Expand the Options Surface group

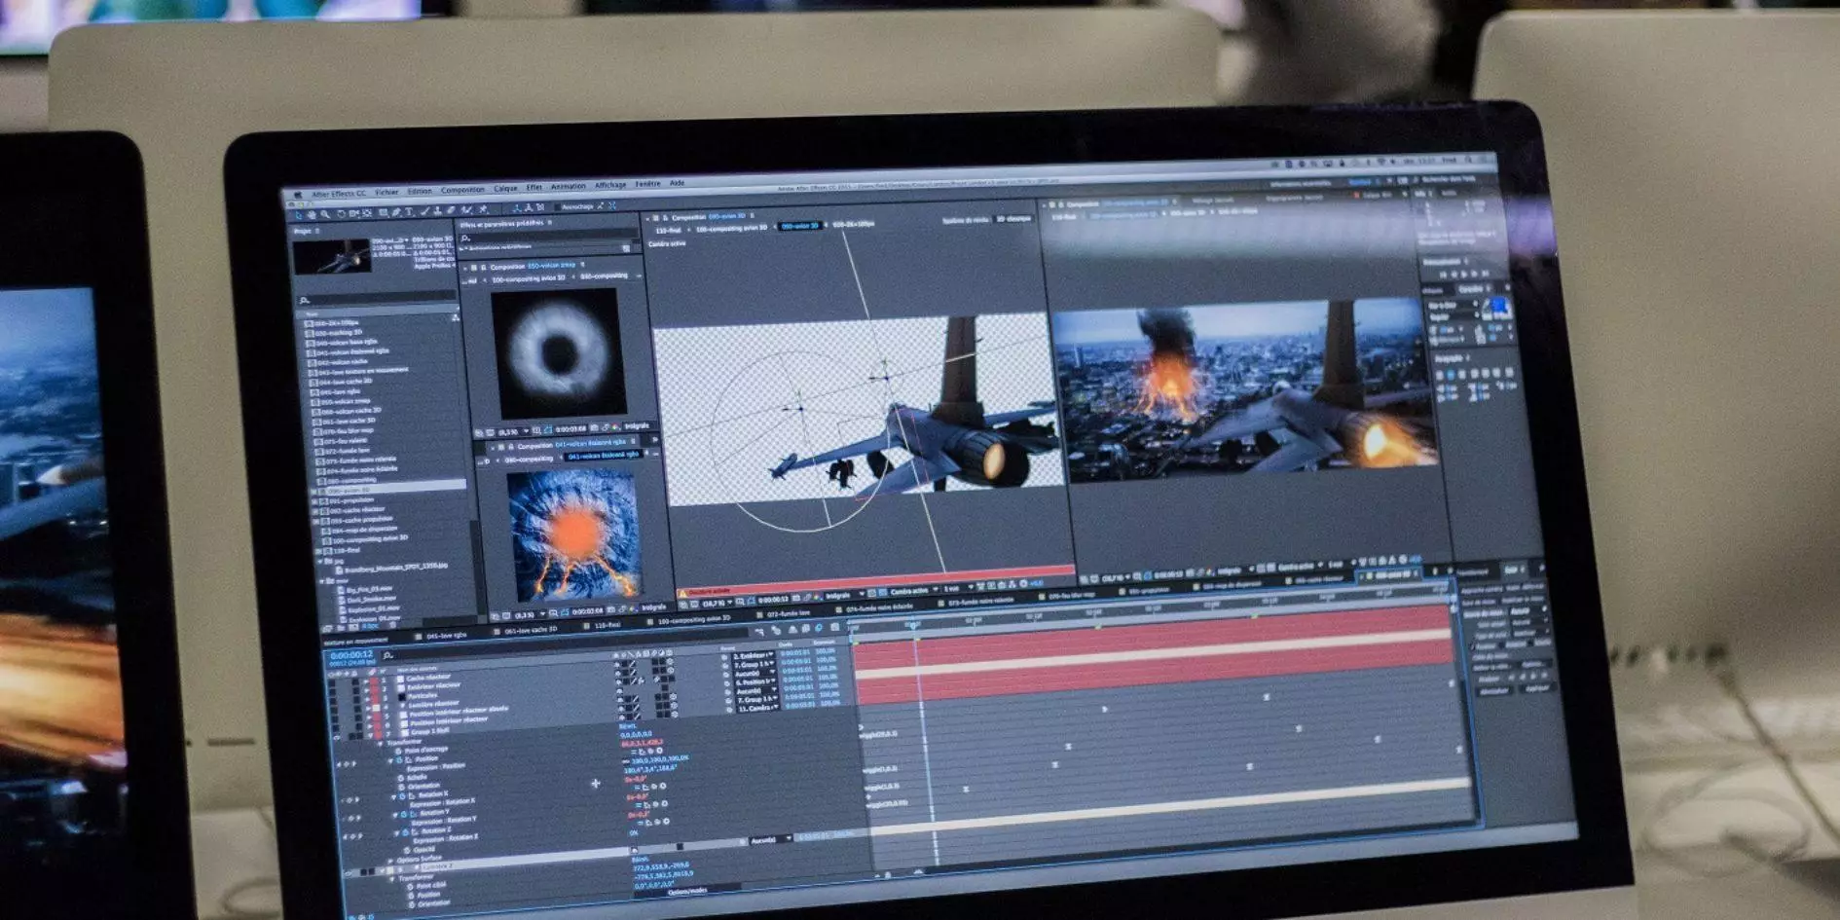390,860
